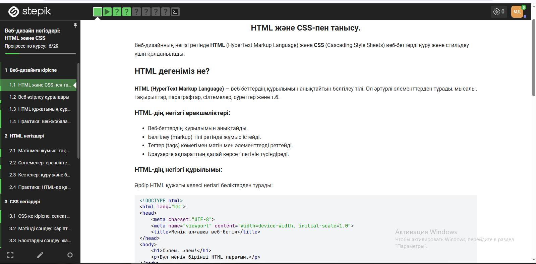The height and width of the screenshot is (264, 536).
Task: Click the heading "HTML және CSS-пен танысу."
Action: pos(306,28)
